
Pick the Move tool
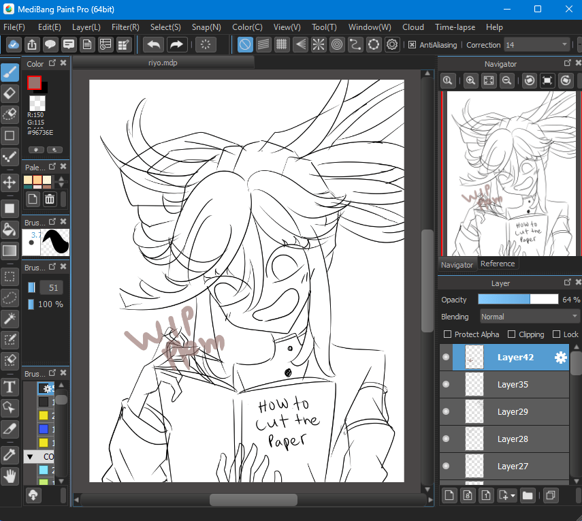(x=10, y=182)
